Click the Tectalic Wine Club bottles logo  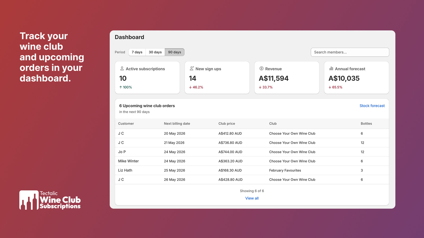coord(29,200)
